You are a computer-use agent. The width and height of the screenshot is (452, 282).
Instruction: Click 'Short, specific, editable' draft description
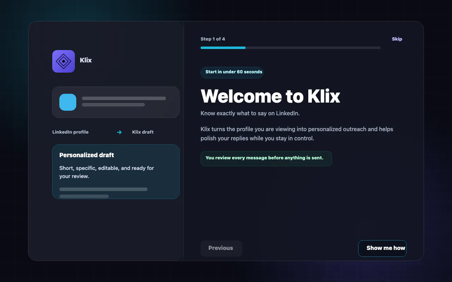(107, 172)
